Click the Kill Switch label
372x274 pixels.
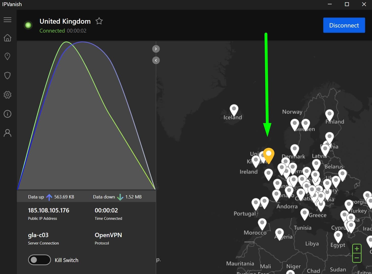(67, 260)
